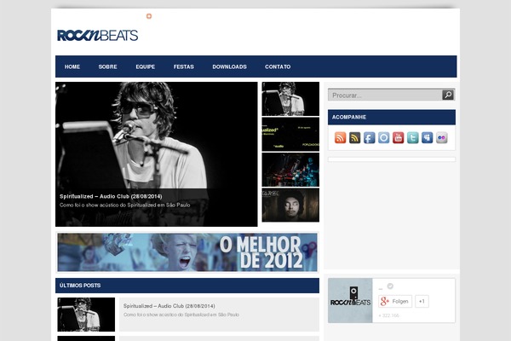Click the light blue circle social icon
This screenshot has width=511, height=341.
383,138
